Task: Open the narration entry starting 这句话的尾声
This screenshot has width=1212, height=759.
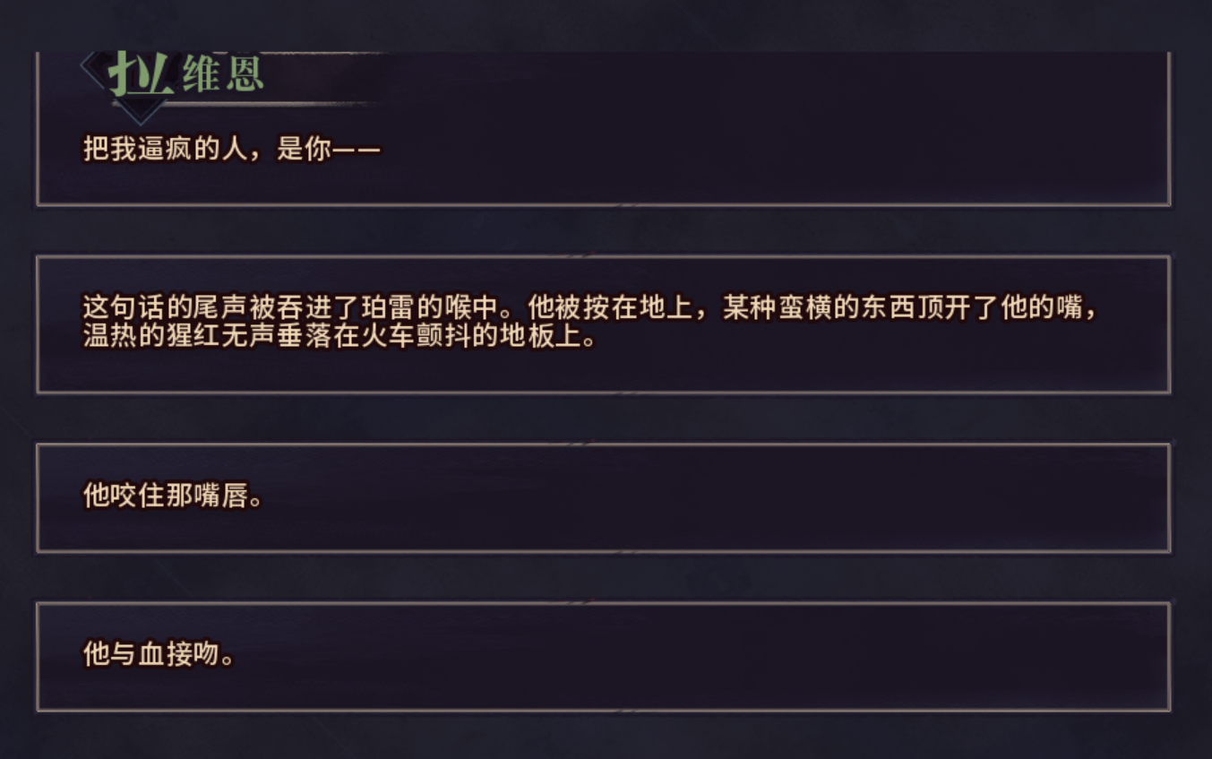Action: [x=603, y=323]
